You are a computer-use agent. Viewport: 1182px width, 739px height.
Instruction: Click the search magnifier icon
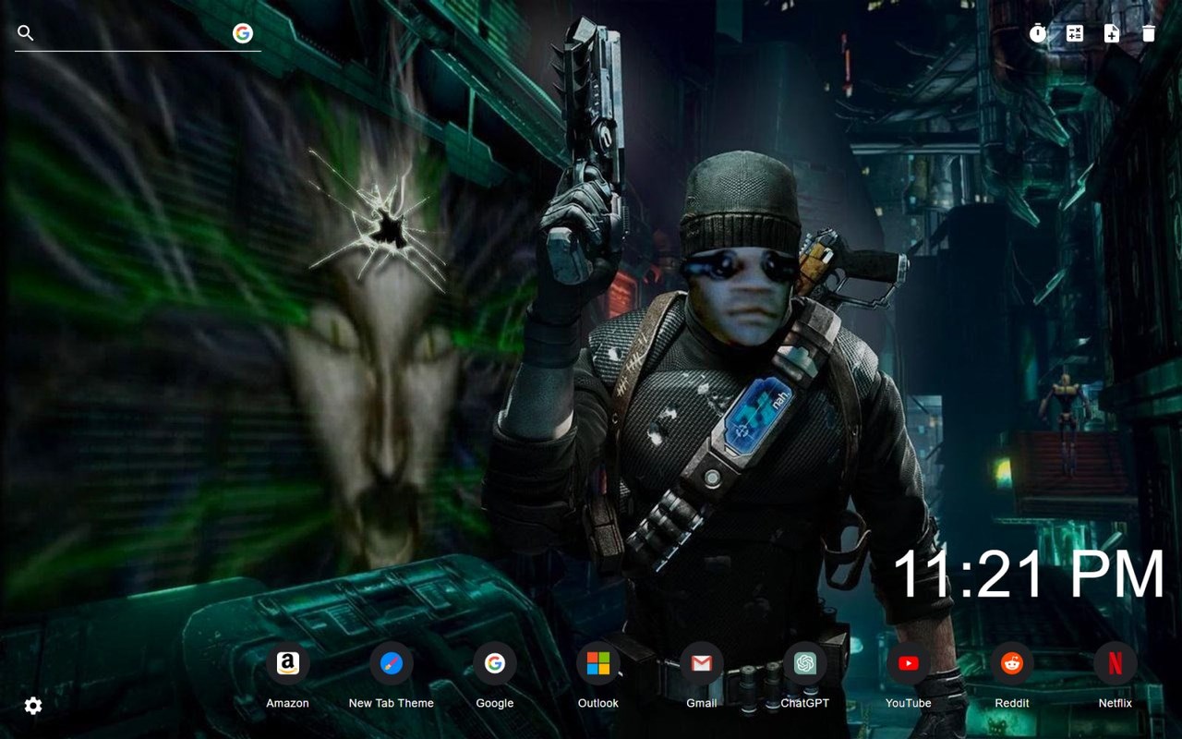[x=26, y=33]
